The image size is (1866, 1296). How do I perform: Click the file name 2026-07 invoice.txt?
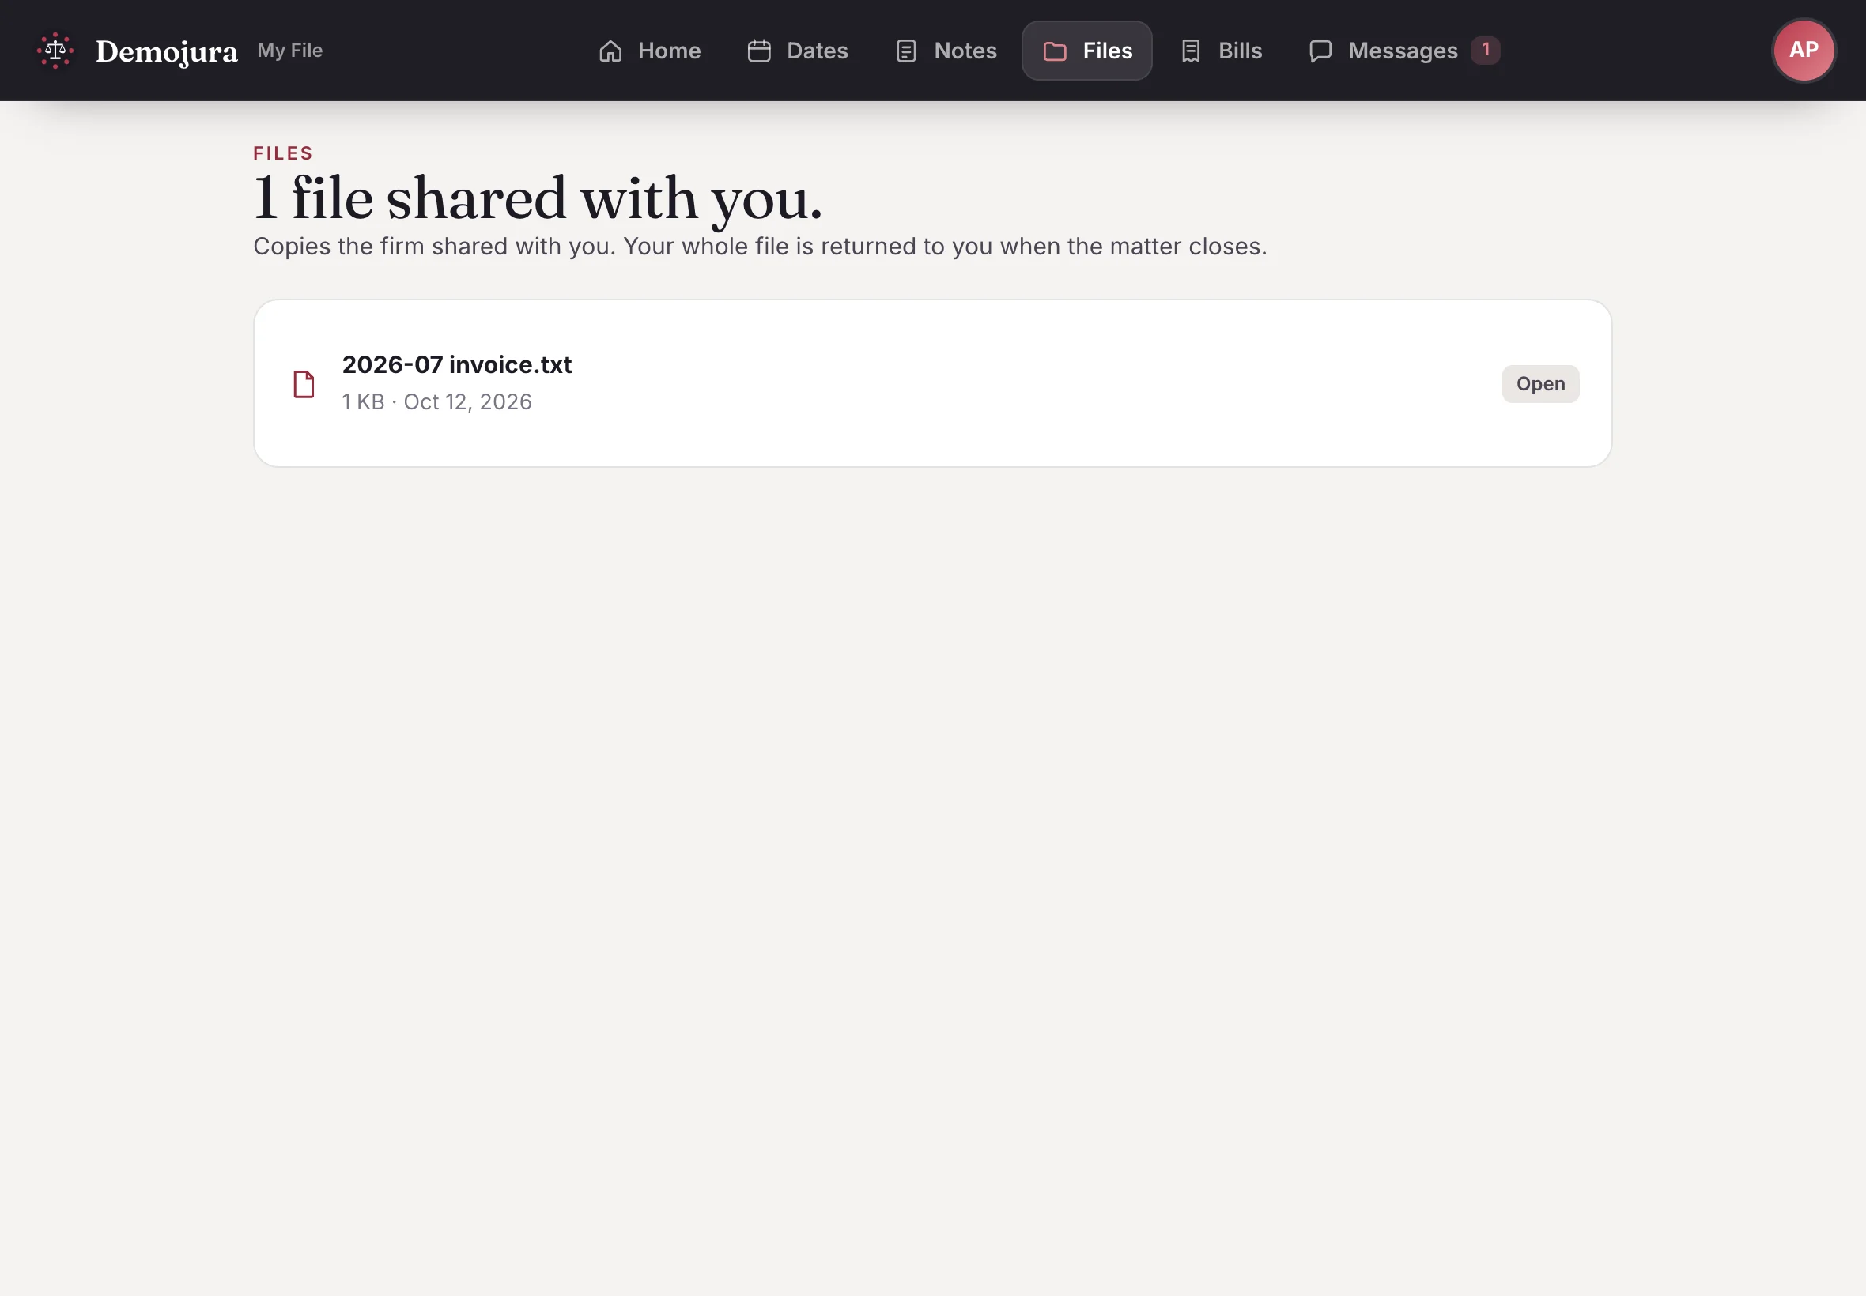(456, 364)
